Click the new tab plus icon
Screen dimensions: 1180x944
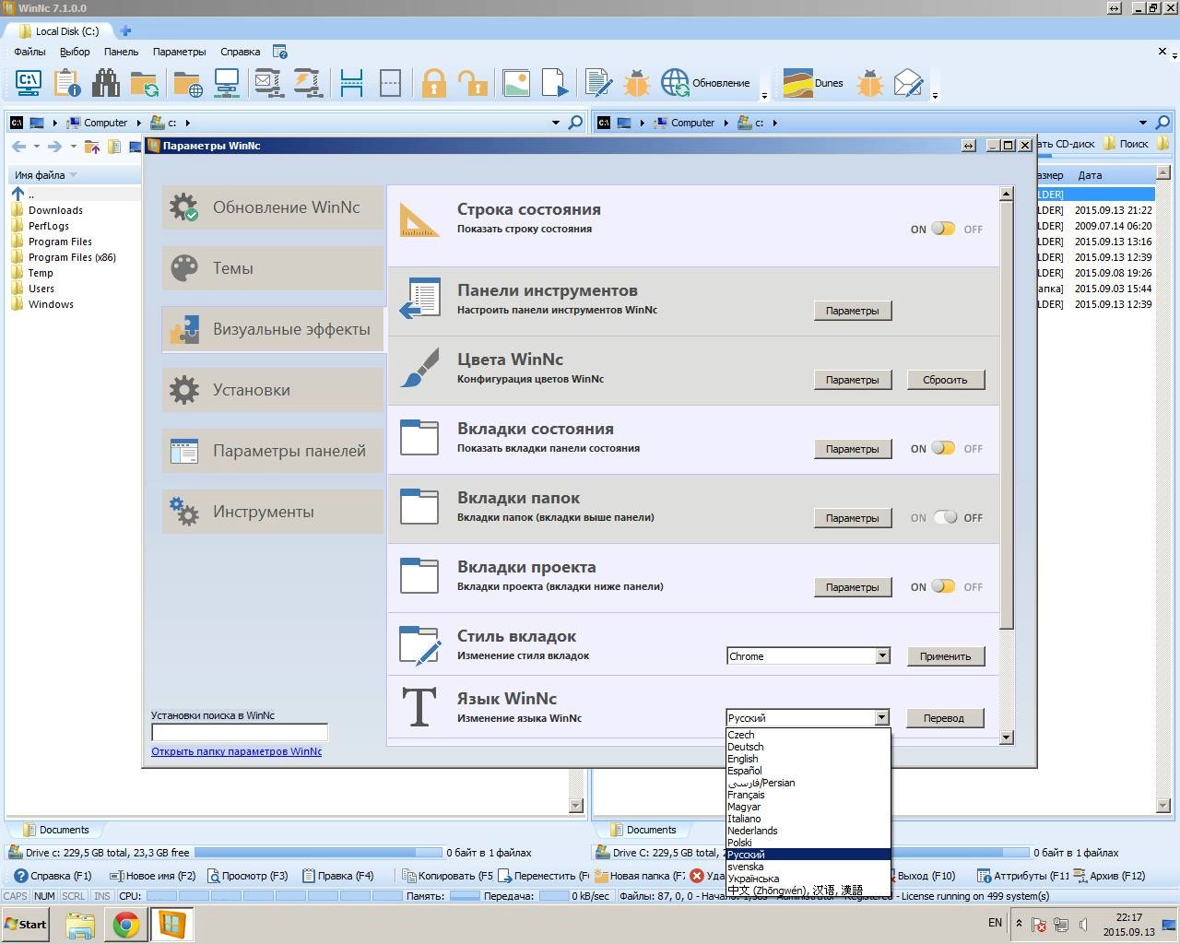[x=126, y=30]
